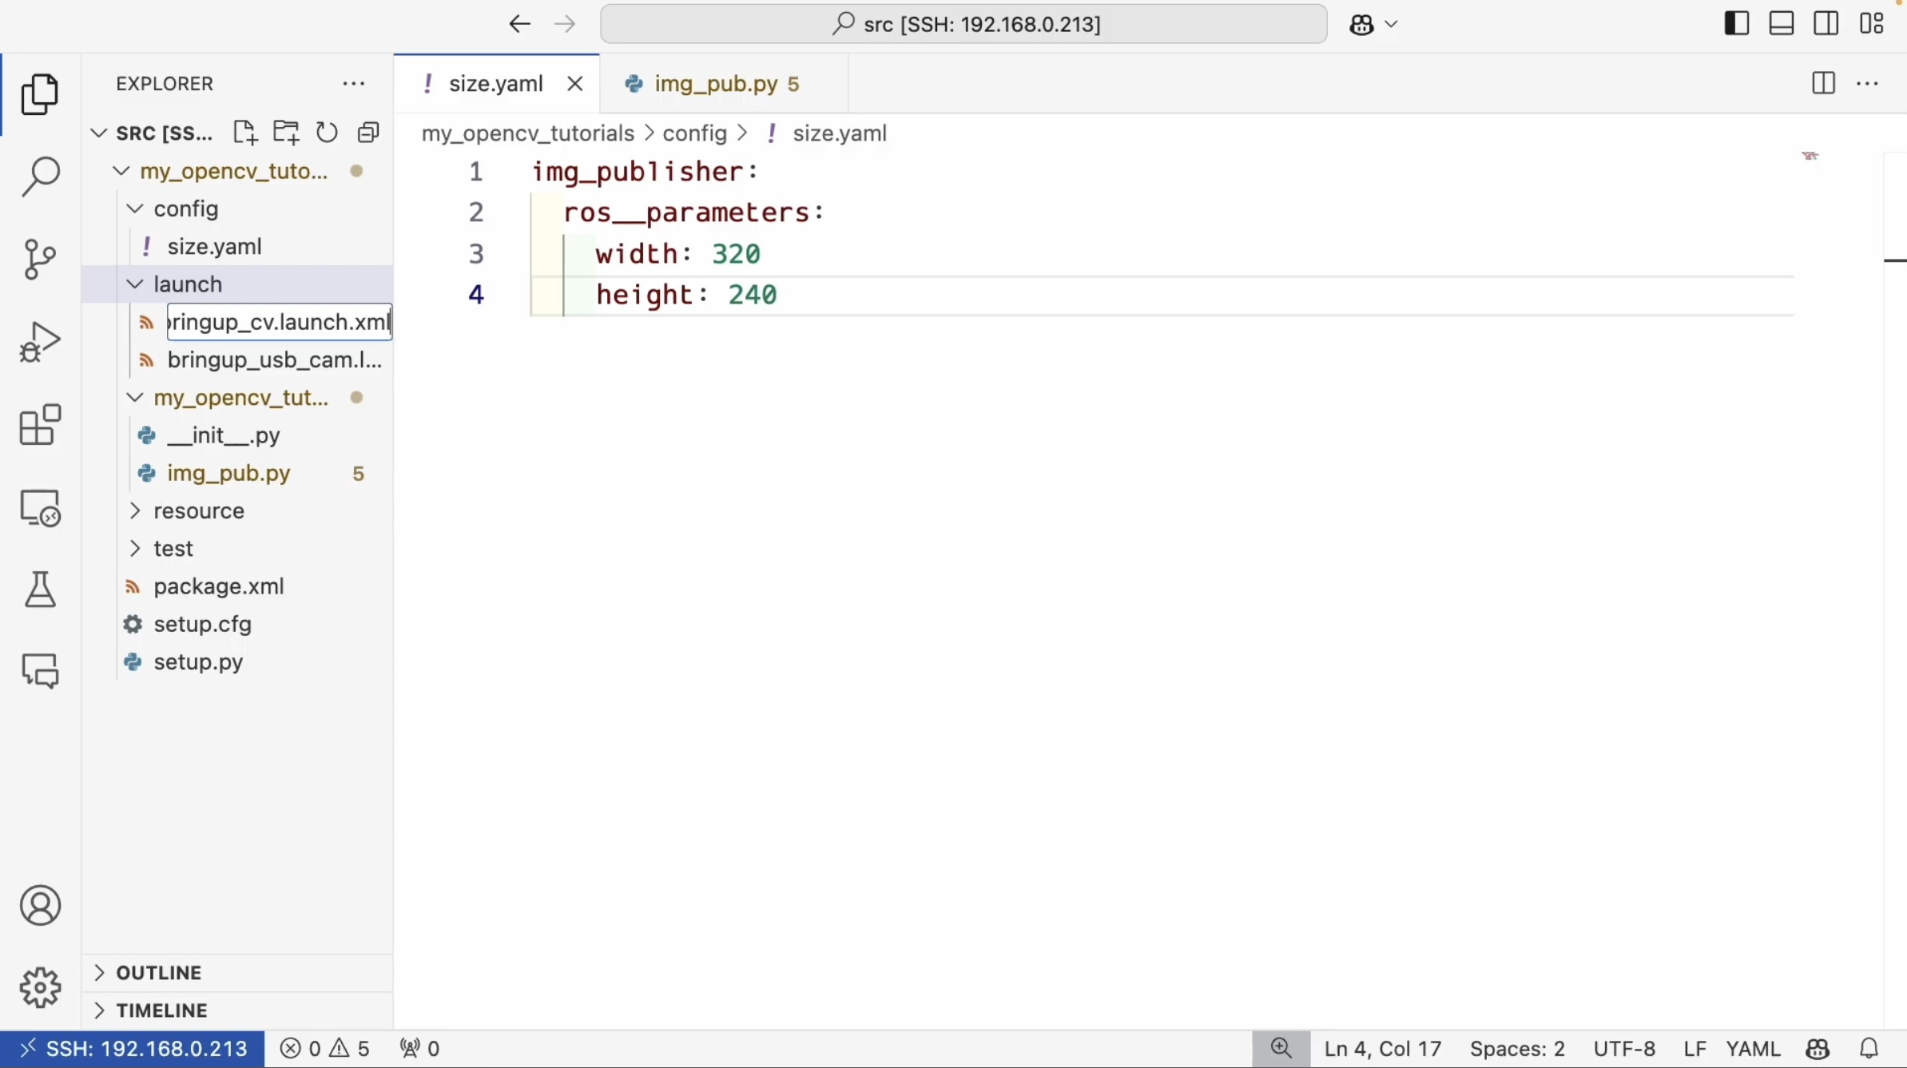Switch to the img_pub.py tab
Screen dimensions: 1907x1068
pyautogui.click(x=715, y=84)
